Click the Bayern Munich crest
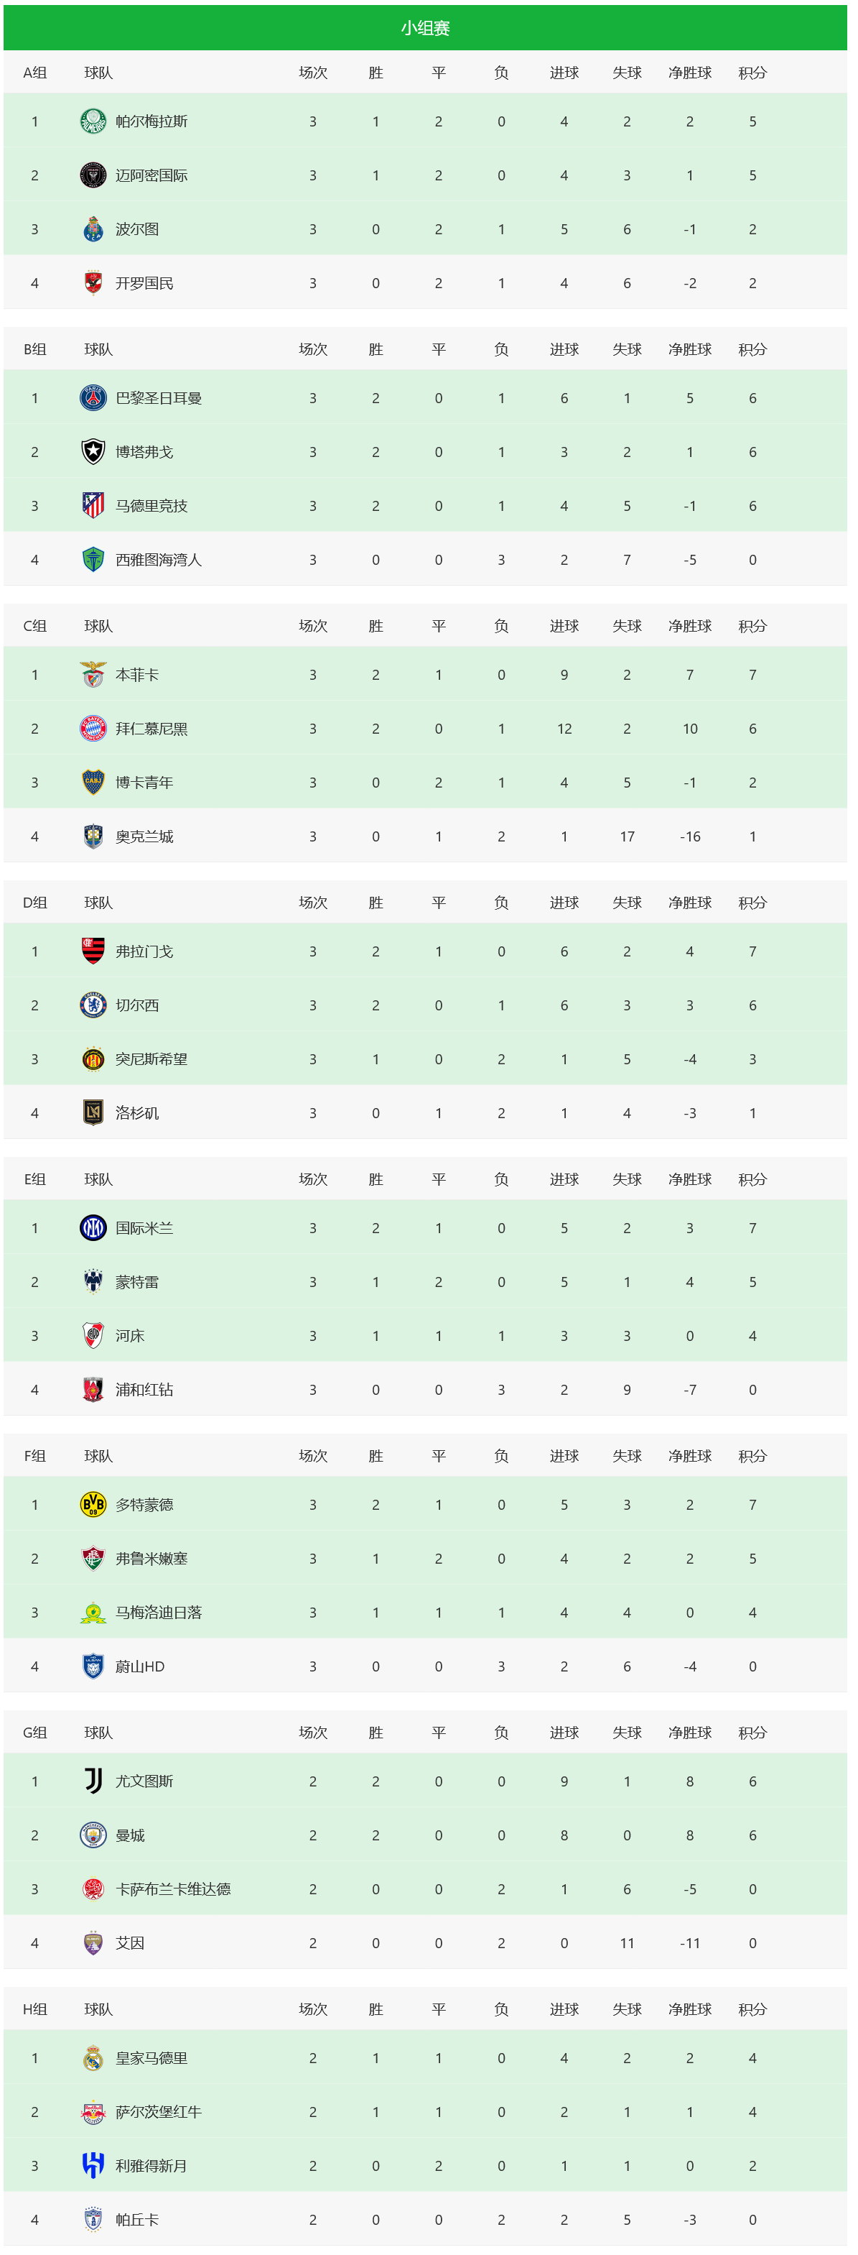The width and height of the screenshot is (858, 2255). 93,729
